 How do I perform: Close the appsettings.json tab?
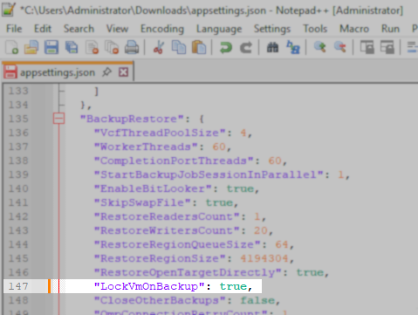[x=123, y=72]
